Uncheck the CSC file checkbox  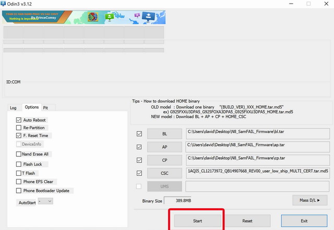(139, 173)
